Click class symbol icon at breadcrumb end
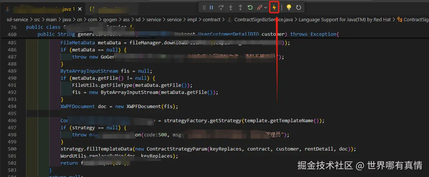This screenshot has height=177, width=429. click(x=400, y=19)
